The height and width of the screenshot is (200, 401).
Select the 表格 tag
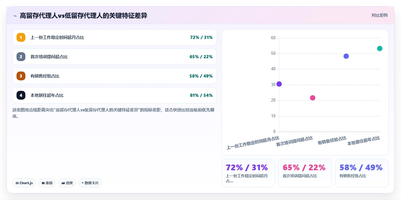pos(47,183)
